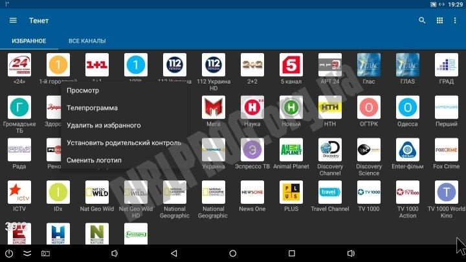Choose Установить родительский контроль
The image size is (466, 262).
(x=123, y=142)
